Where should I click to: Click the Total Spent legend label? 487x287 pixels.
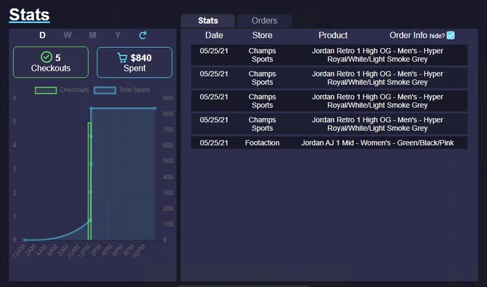[x=134, y=90]
